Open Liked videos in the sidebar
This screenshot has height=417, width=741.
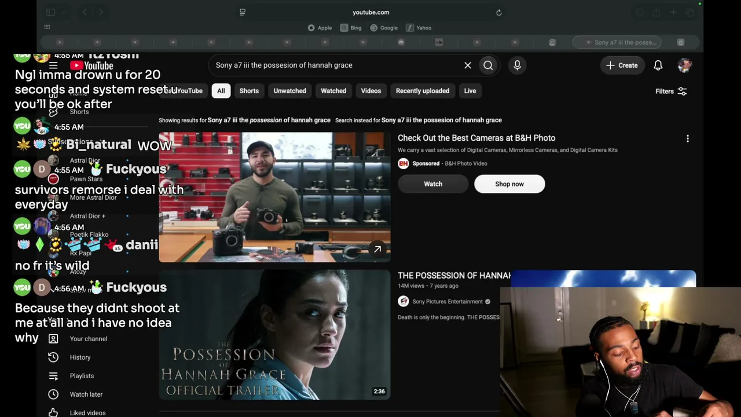[87, 413]
